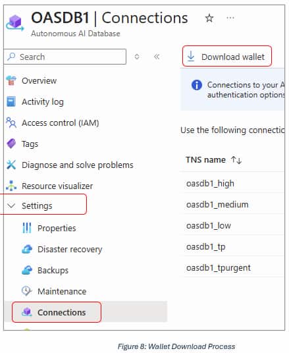The image size is (289, 353).
Task: Click the Overview menu icon
Action: (11, 80)
